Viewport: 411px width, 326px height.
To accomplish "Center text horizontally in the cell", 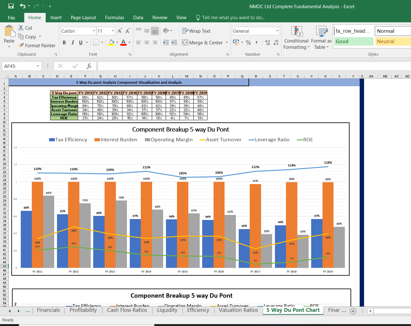I will coord(147,42).
